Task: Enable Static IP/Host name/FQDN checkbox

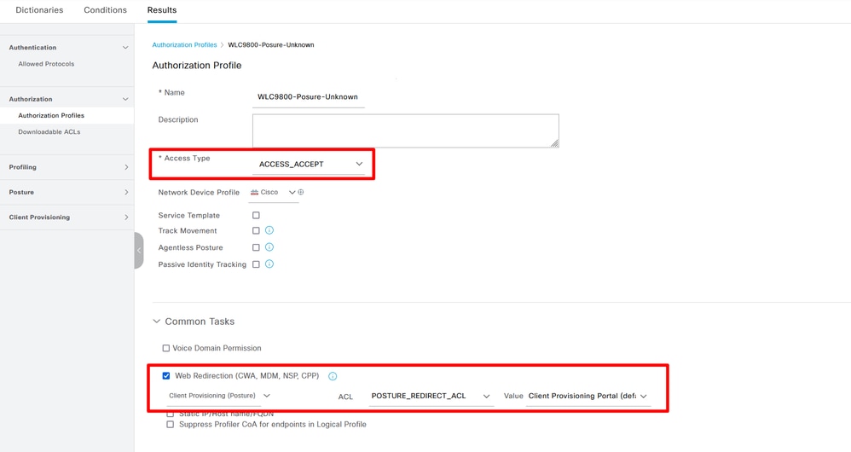Action: point(171,414)
